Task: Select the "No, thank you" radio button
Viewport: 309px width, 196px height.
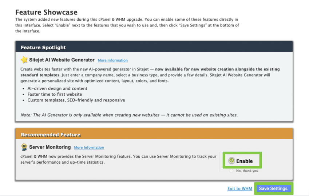Action: click(231, 171)
